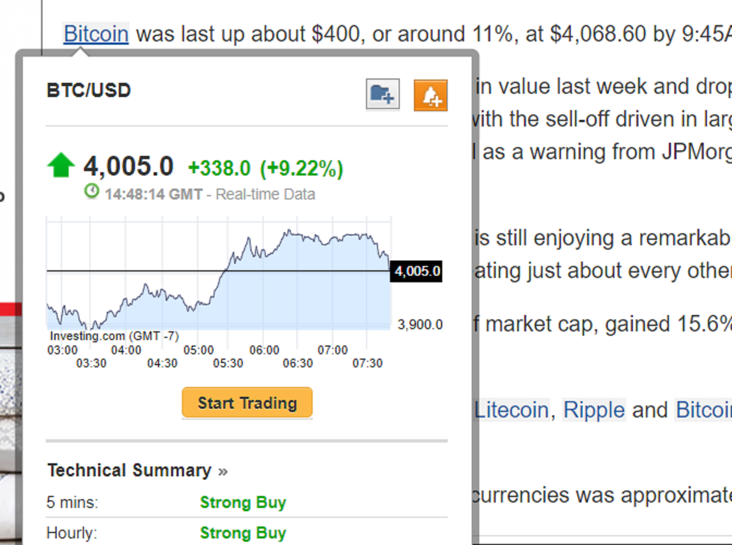Click the Ripple link

[x=594, y=409]
